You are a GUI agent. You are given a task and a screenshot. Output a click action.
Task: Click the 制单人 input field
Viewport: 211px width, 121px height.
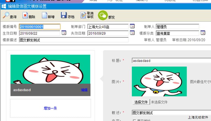(x=177, y=27)
